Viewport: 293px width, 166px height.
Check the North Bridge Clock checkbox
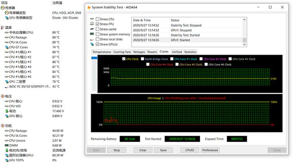pos(142,59)
